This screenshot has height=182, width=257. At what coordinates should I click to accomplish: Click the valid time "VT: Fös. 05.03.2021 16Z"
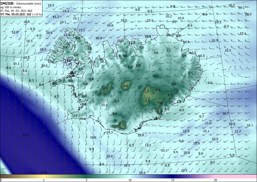16,14
